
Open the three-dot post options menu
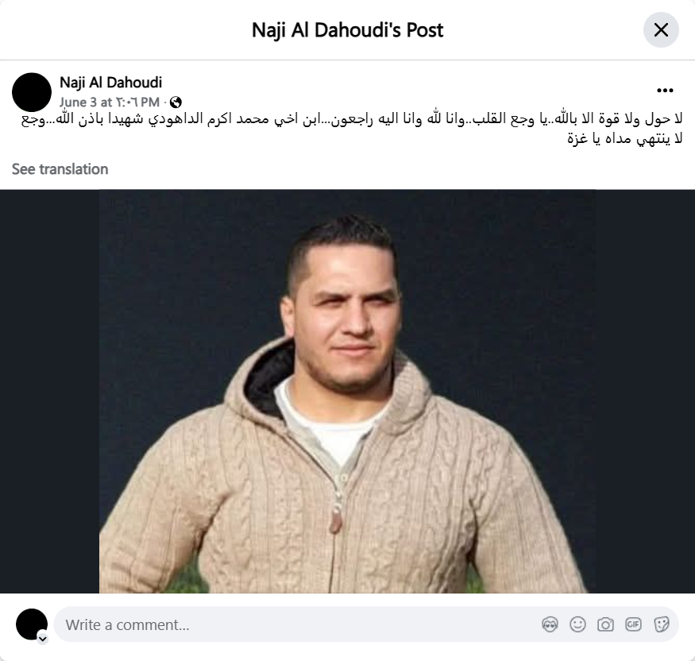click(x=665, y=91)
